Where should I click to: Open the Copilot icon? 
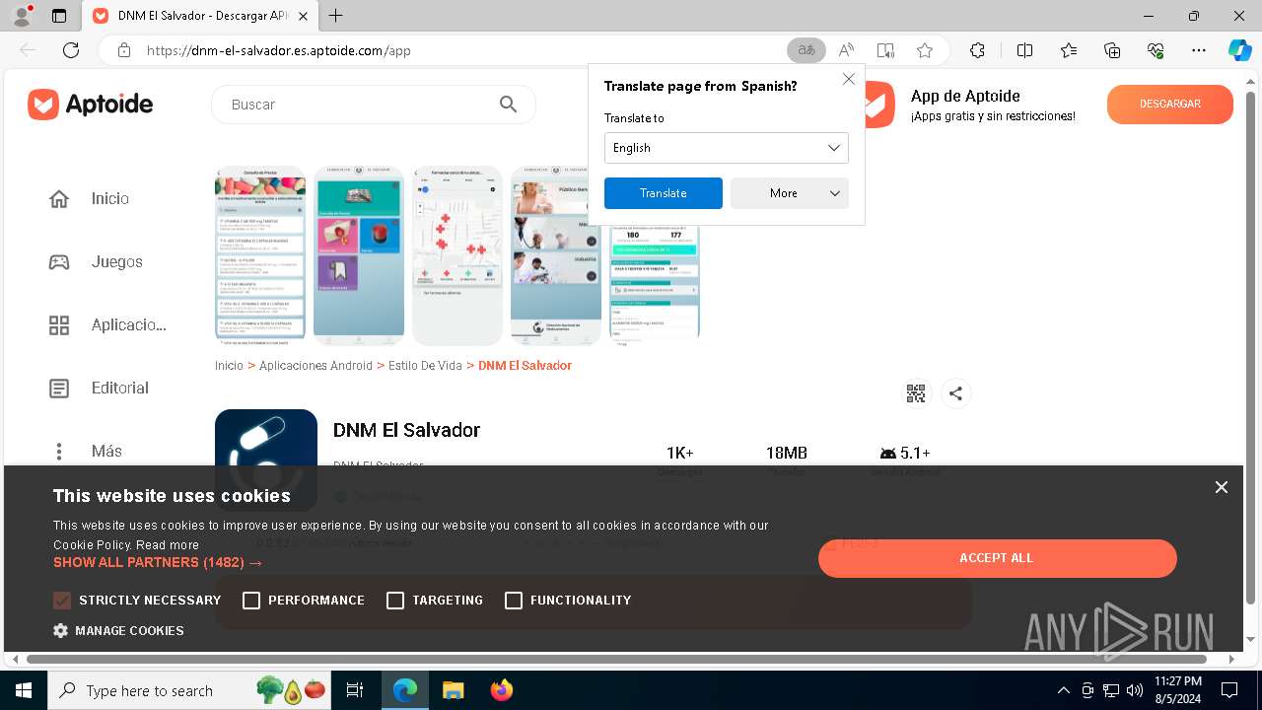[x=1239, y=50]
